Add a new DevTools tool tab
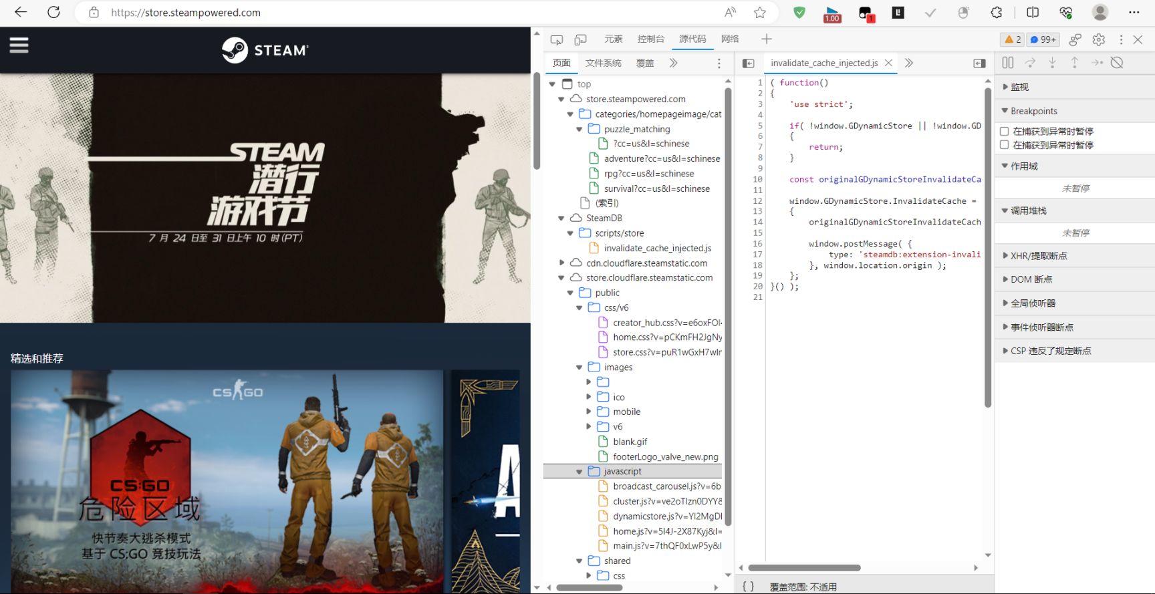 tap(767, 39)
